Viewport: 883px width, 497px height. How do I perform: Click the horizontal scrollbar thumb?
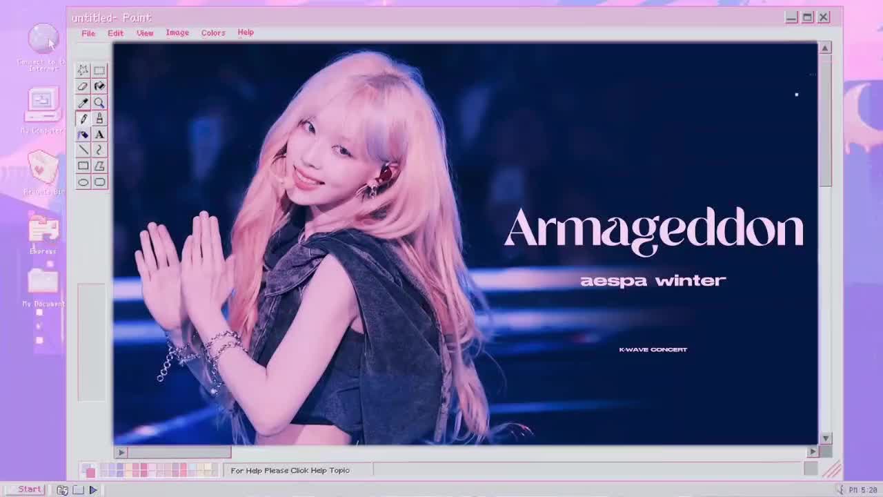pos(179,452)
